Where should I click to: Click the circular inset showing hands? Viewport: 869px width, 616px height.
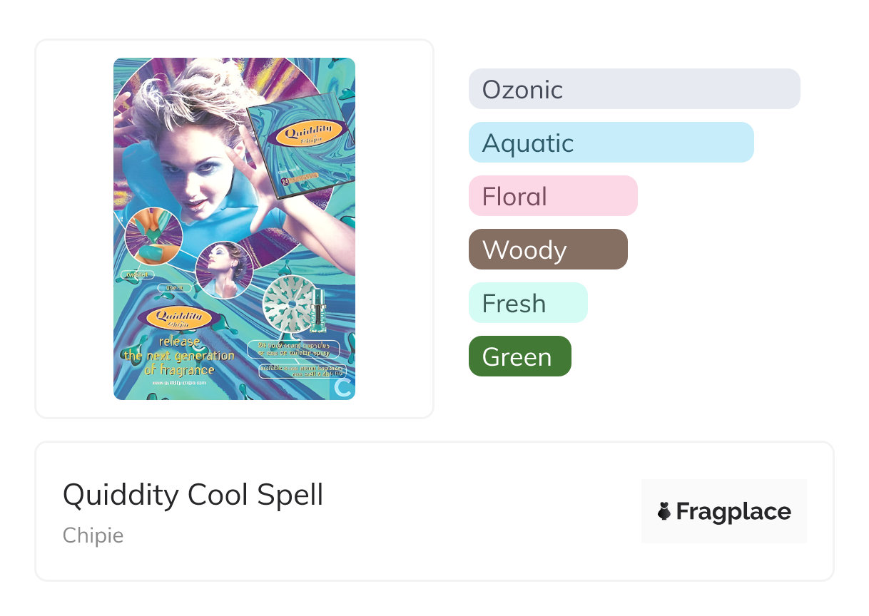(x=153, y=236)
